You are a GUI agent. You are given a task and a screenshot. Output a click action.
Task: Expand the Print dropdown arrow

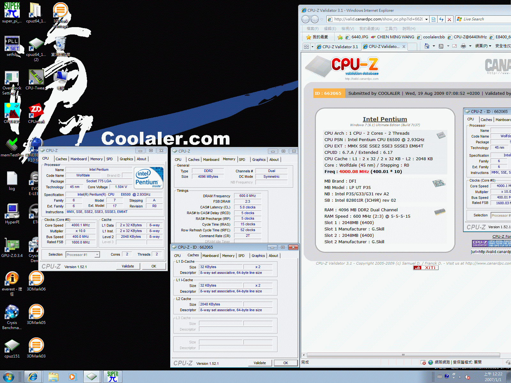[x=470, y=46]
